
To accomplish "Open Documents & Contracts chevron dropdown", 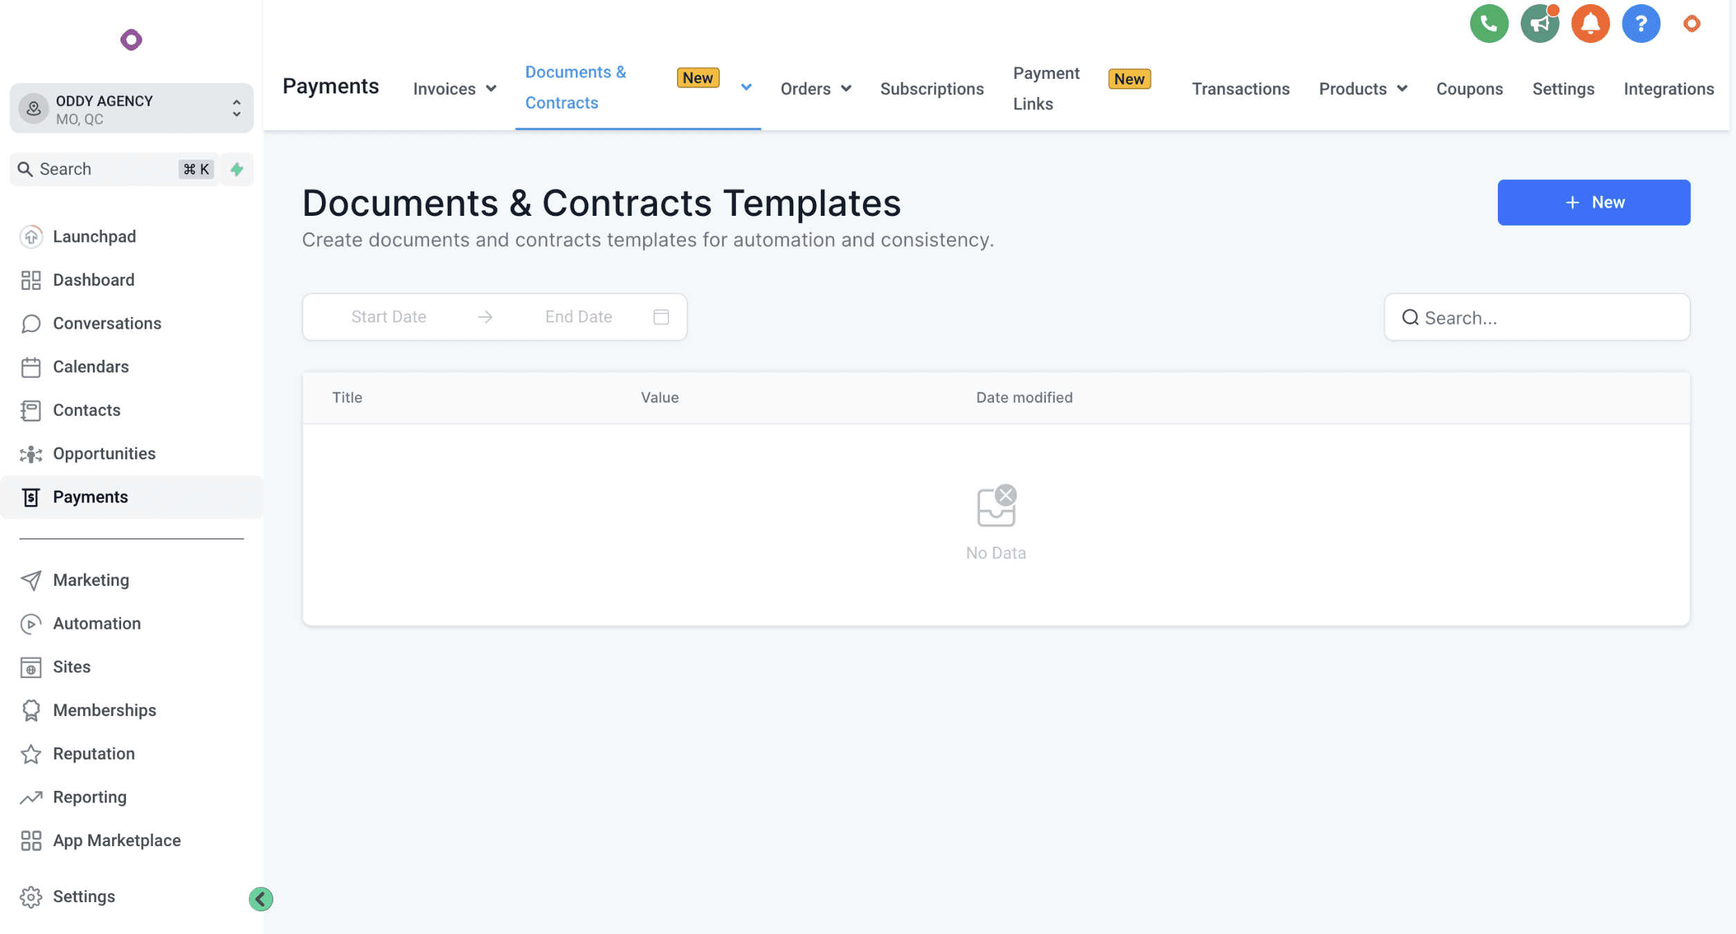I will (x=746, y=87).
